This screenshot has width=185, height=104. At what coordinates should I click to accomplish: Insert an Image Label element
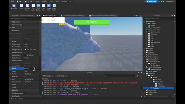[x=54, y=7]
